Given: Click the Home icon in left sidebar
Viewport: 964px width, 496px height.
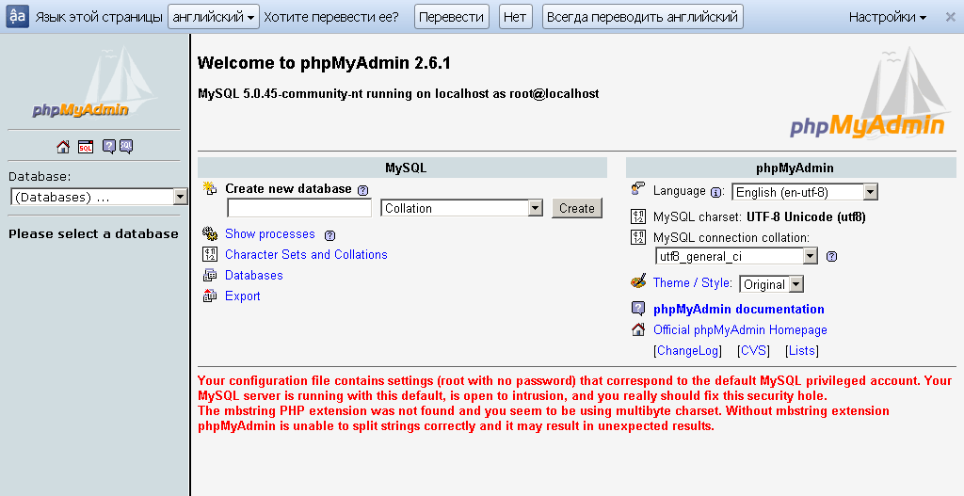Looking at the screenshot, I should tap(63, 146).
